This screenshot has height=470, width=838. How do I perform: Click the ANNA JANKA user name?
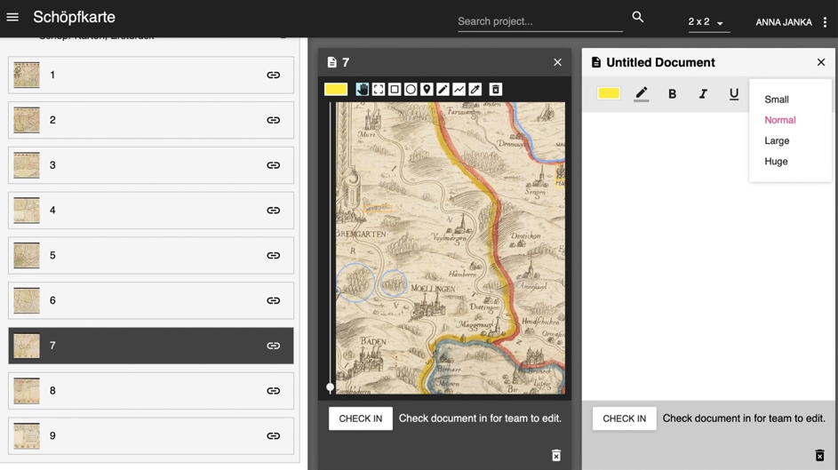click(x=784, y=22)
